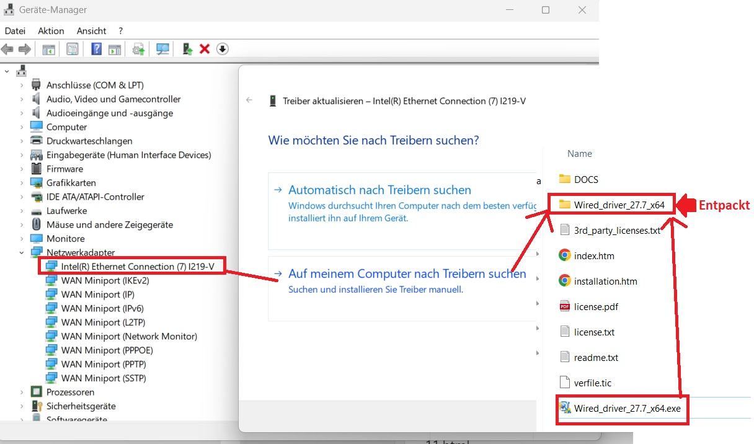Select the Firmware category
This screenshot has width=754, height=444.
[64, 169]
